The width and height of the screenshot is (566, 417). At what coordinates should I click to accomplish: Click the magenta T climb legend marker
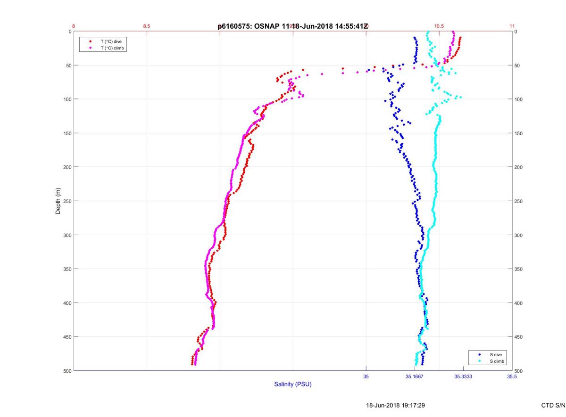(90, 48)
